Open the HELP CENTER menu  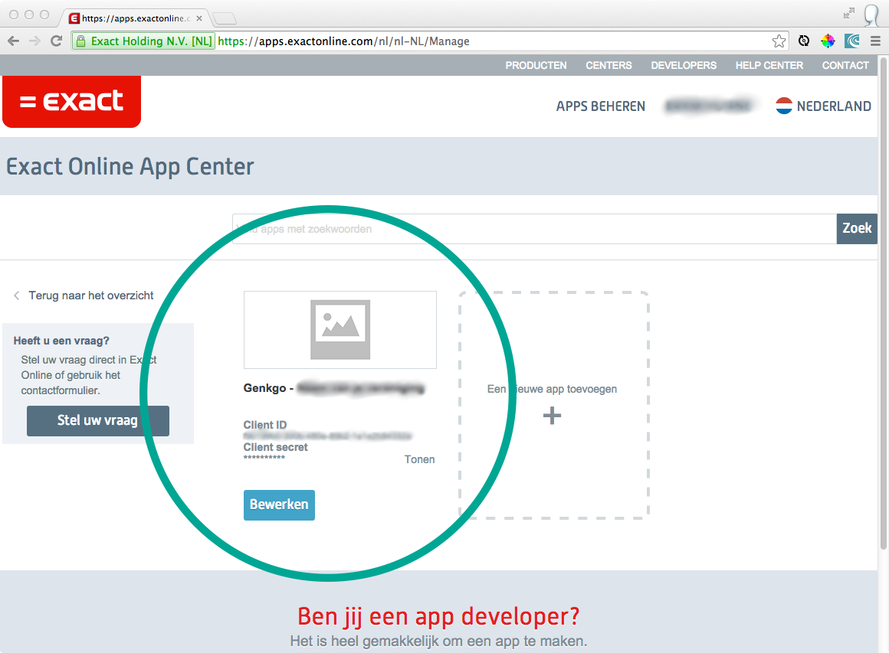point(769,66)
